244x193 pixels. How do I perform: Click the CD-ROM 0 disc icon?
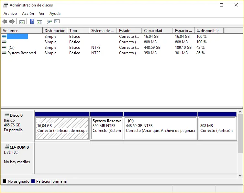click(x=7, y=146)
